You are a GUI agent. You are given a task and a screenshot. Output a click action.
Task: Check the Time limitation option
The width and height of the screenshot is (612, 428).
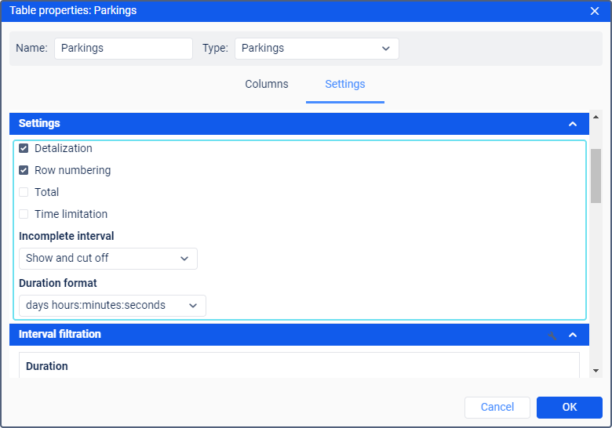pos(24,214)
